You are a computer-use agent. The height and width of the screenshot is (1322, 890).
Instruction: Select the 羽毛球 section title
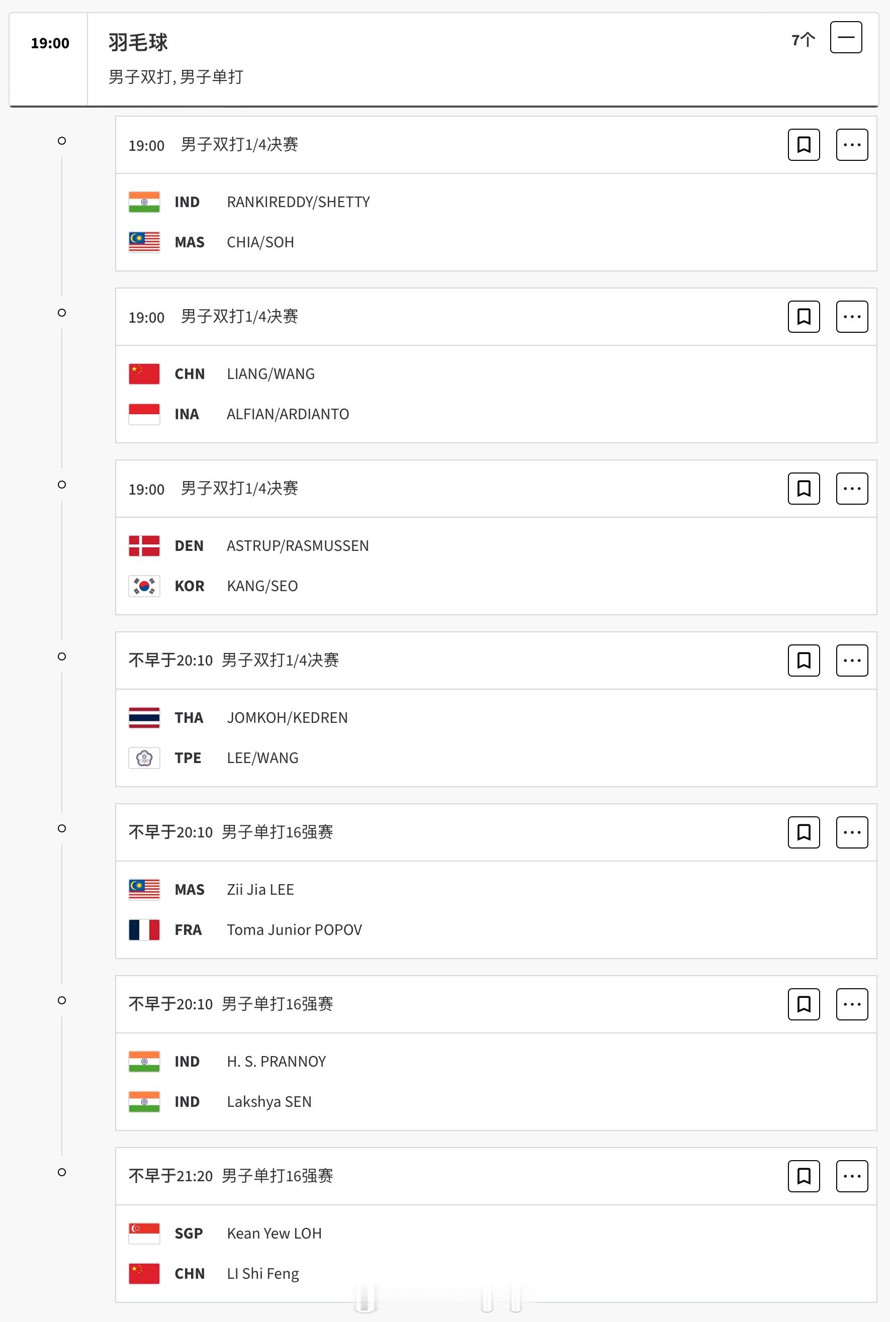pyautogui.click(x=138, y=43)
